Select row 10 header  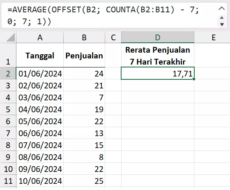(8, 169)
